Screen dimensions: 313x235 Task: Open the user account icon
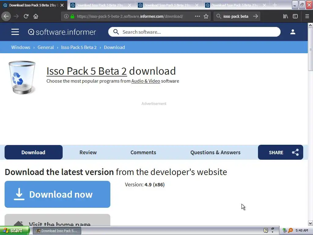tap(293, 32)
